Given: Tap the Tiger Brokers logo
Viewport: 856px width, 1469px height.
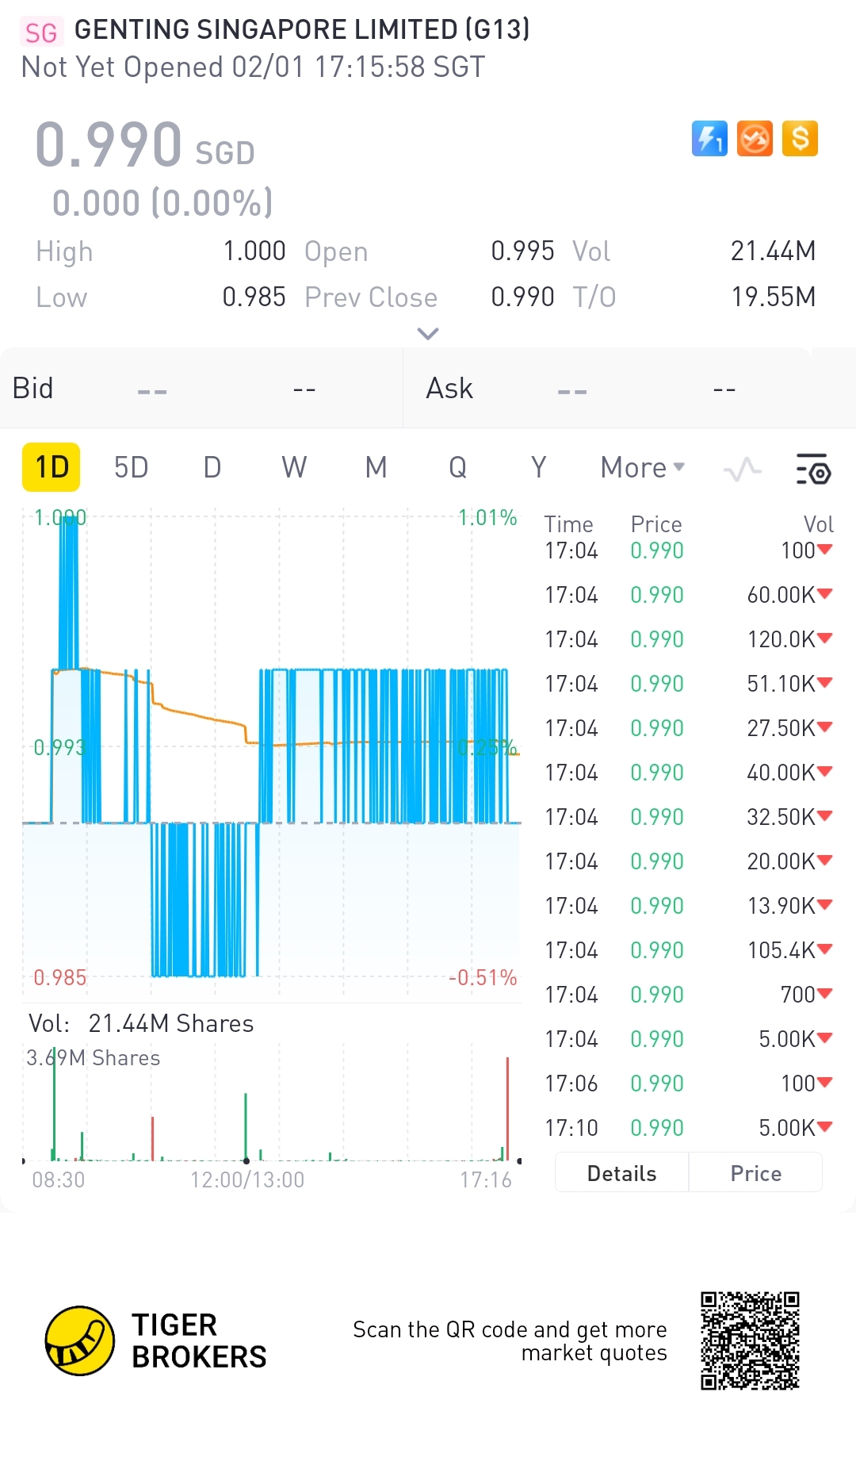Looking at the screenshot, I should [80, 1341].
